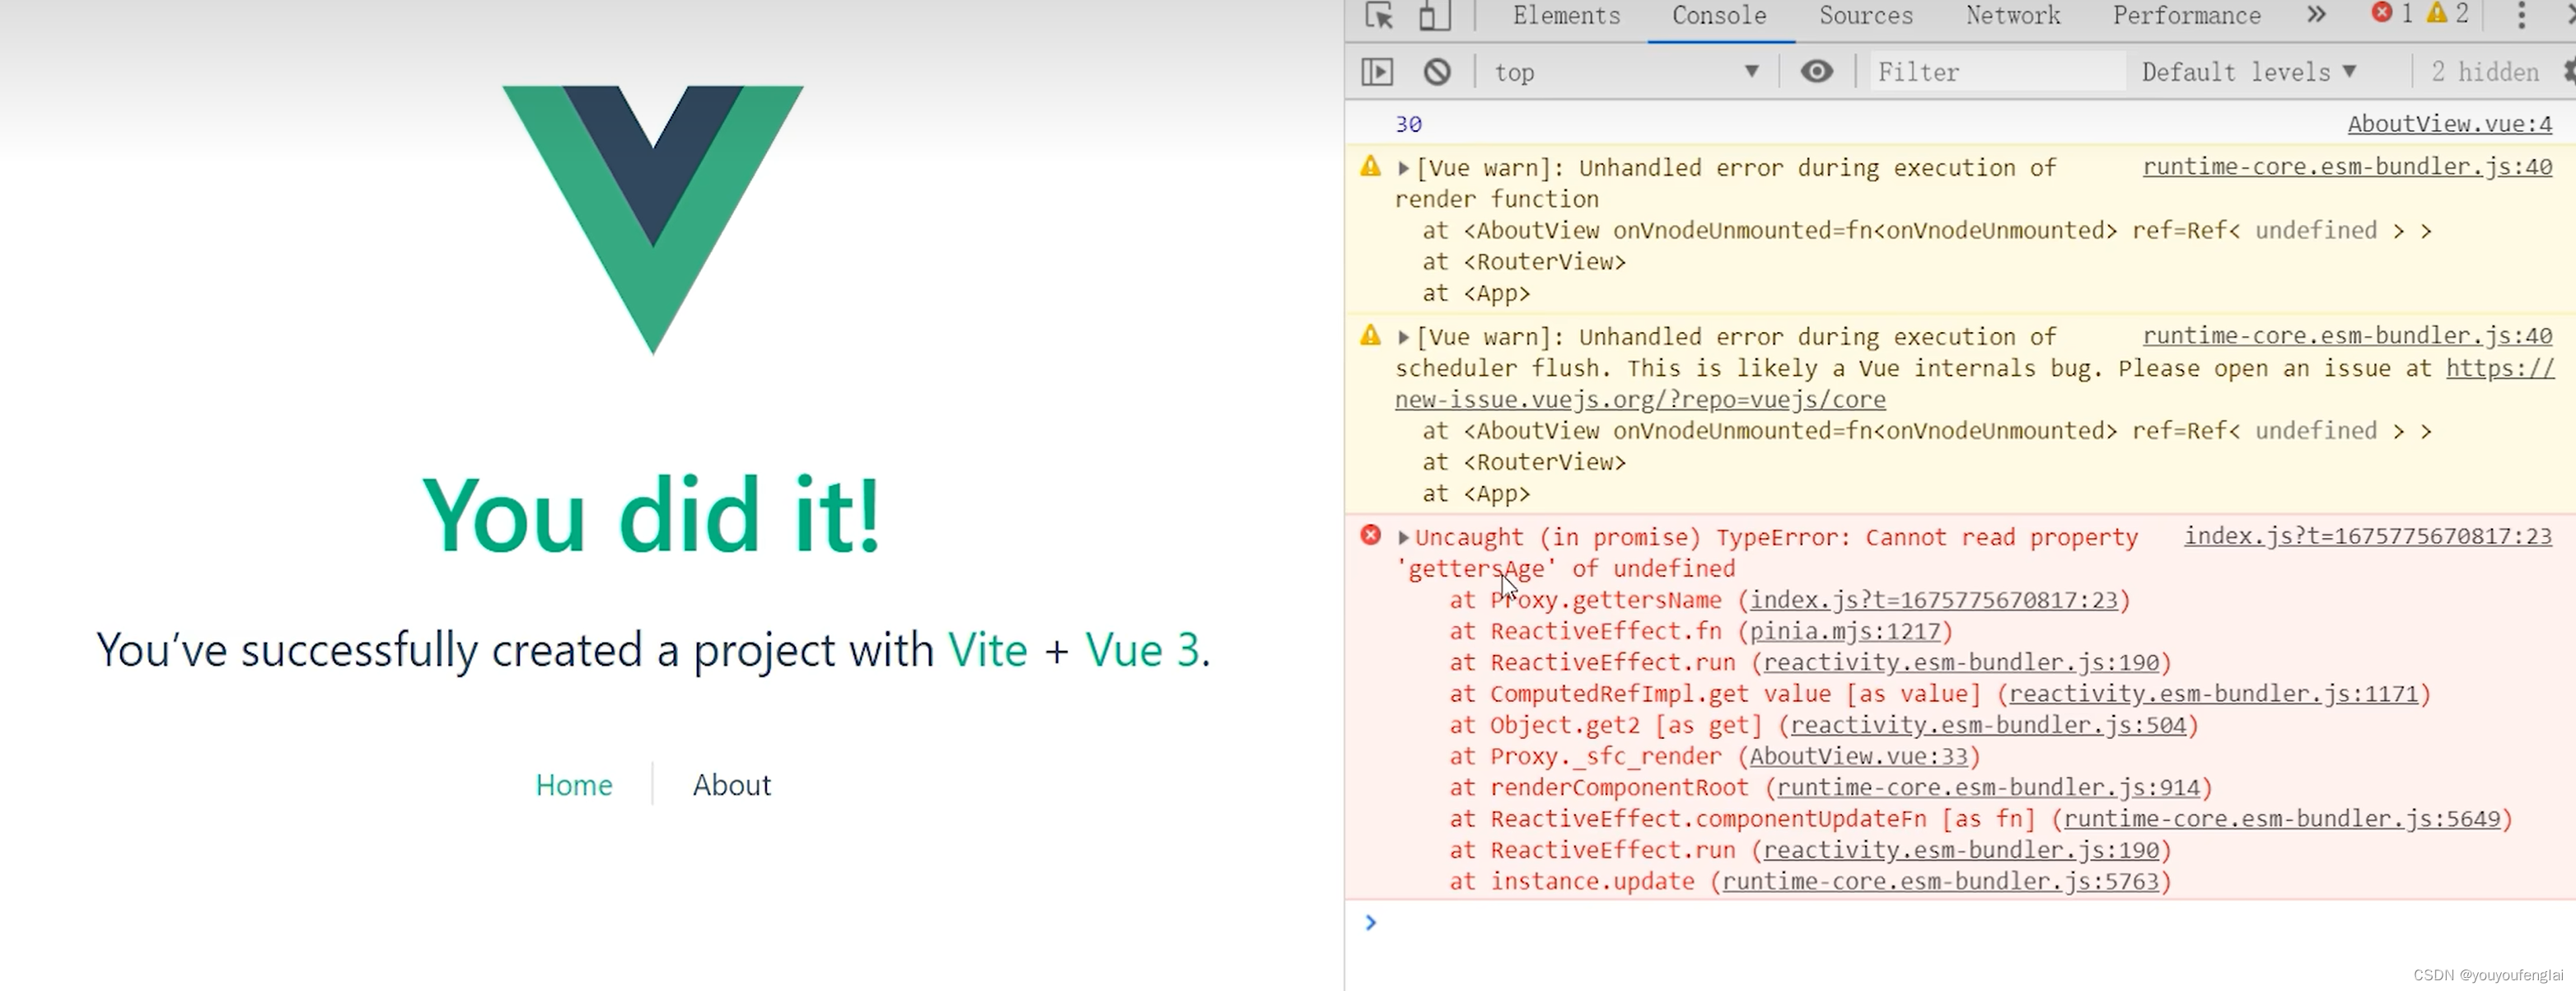The image size is (2576, 991).
Task: Open runtime-core link of scheduler flush warning
Action: 2347,336
